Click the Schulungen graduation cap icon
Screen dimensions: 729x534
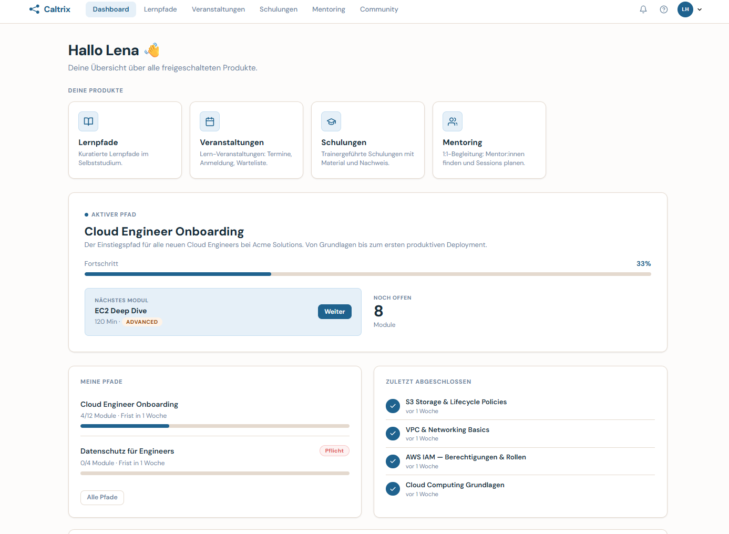pos(331,121)
